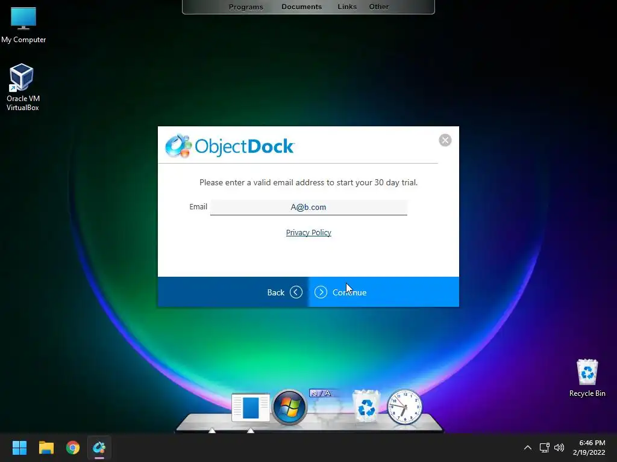Open the My Computer desktop icon
Viewport: 617px width, 462px height.
tap(23, 25)
